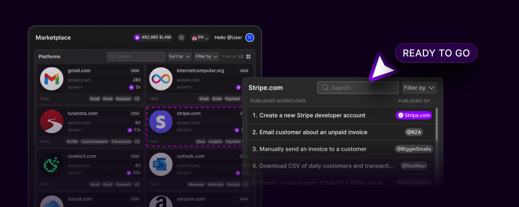
Task: Focus the Stripe.com panel Search field
Action: click(x=358, y=87)
